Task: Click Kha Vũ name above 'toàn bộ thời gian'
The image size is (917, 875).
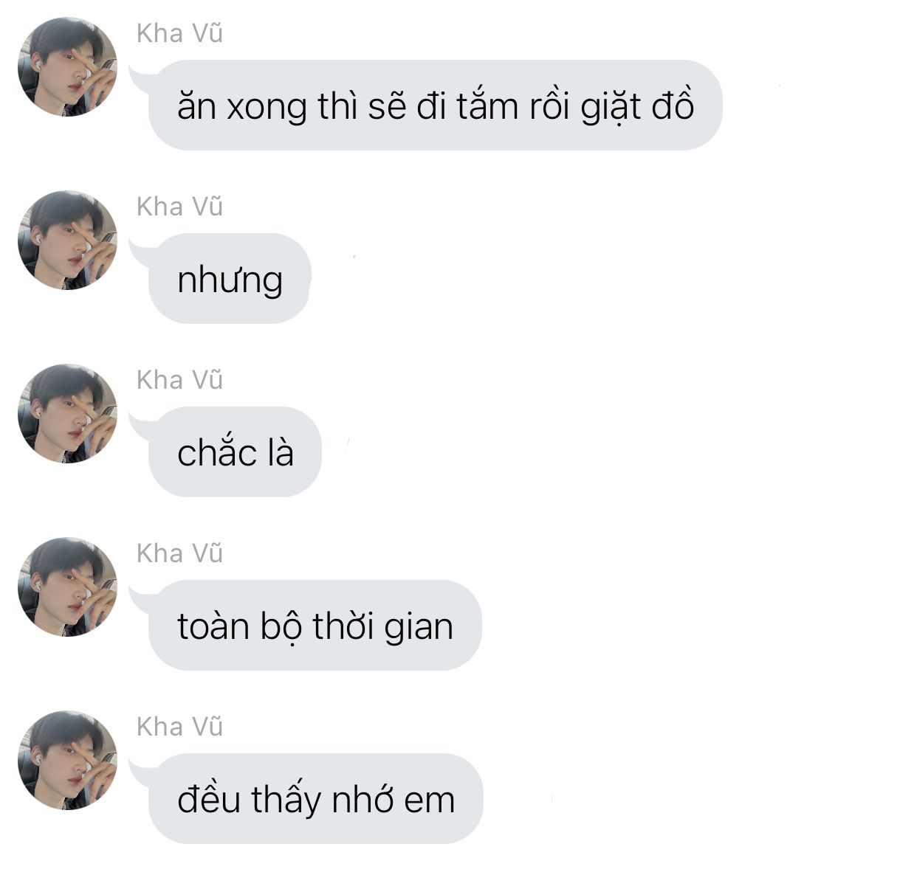Action: pos(179,553)
